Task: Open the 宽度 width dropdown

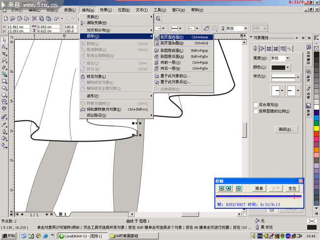Action: [288, 58]
